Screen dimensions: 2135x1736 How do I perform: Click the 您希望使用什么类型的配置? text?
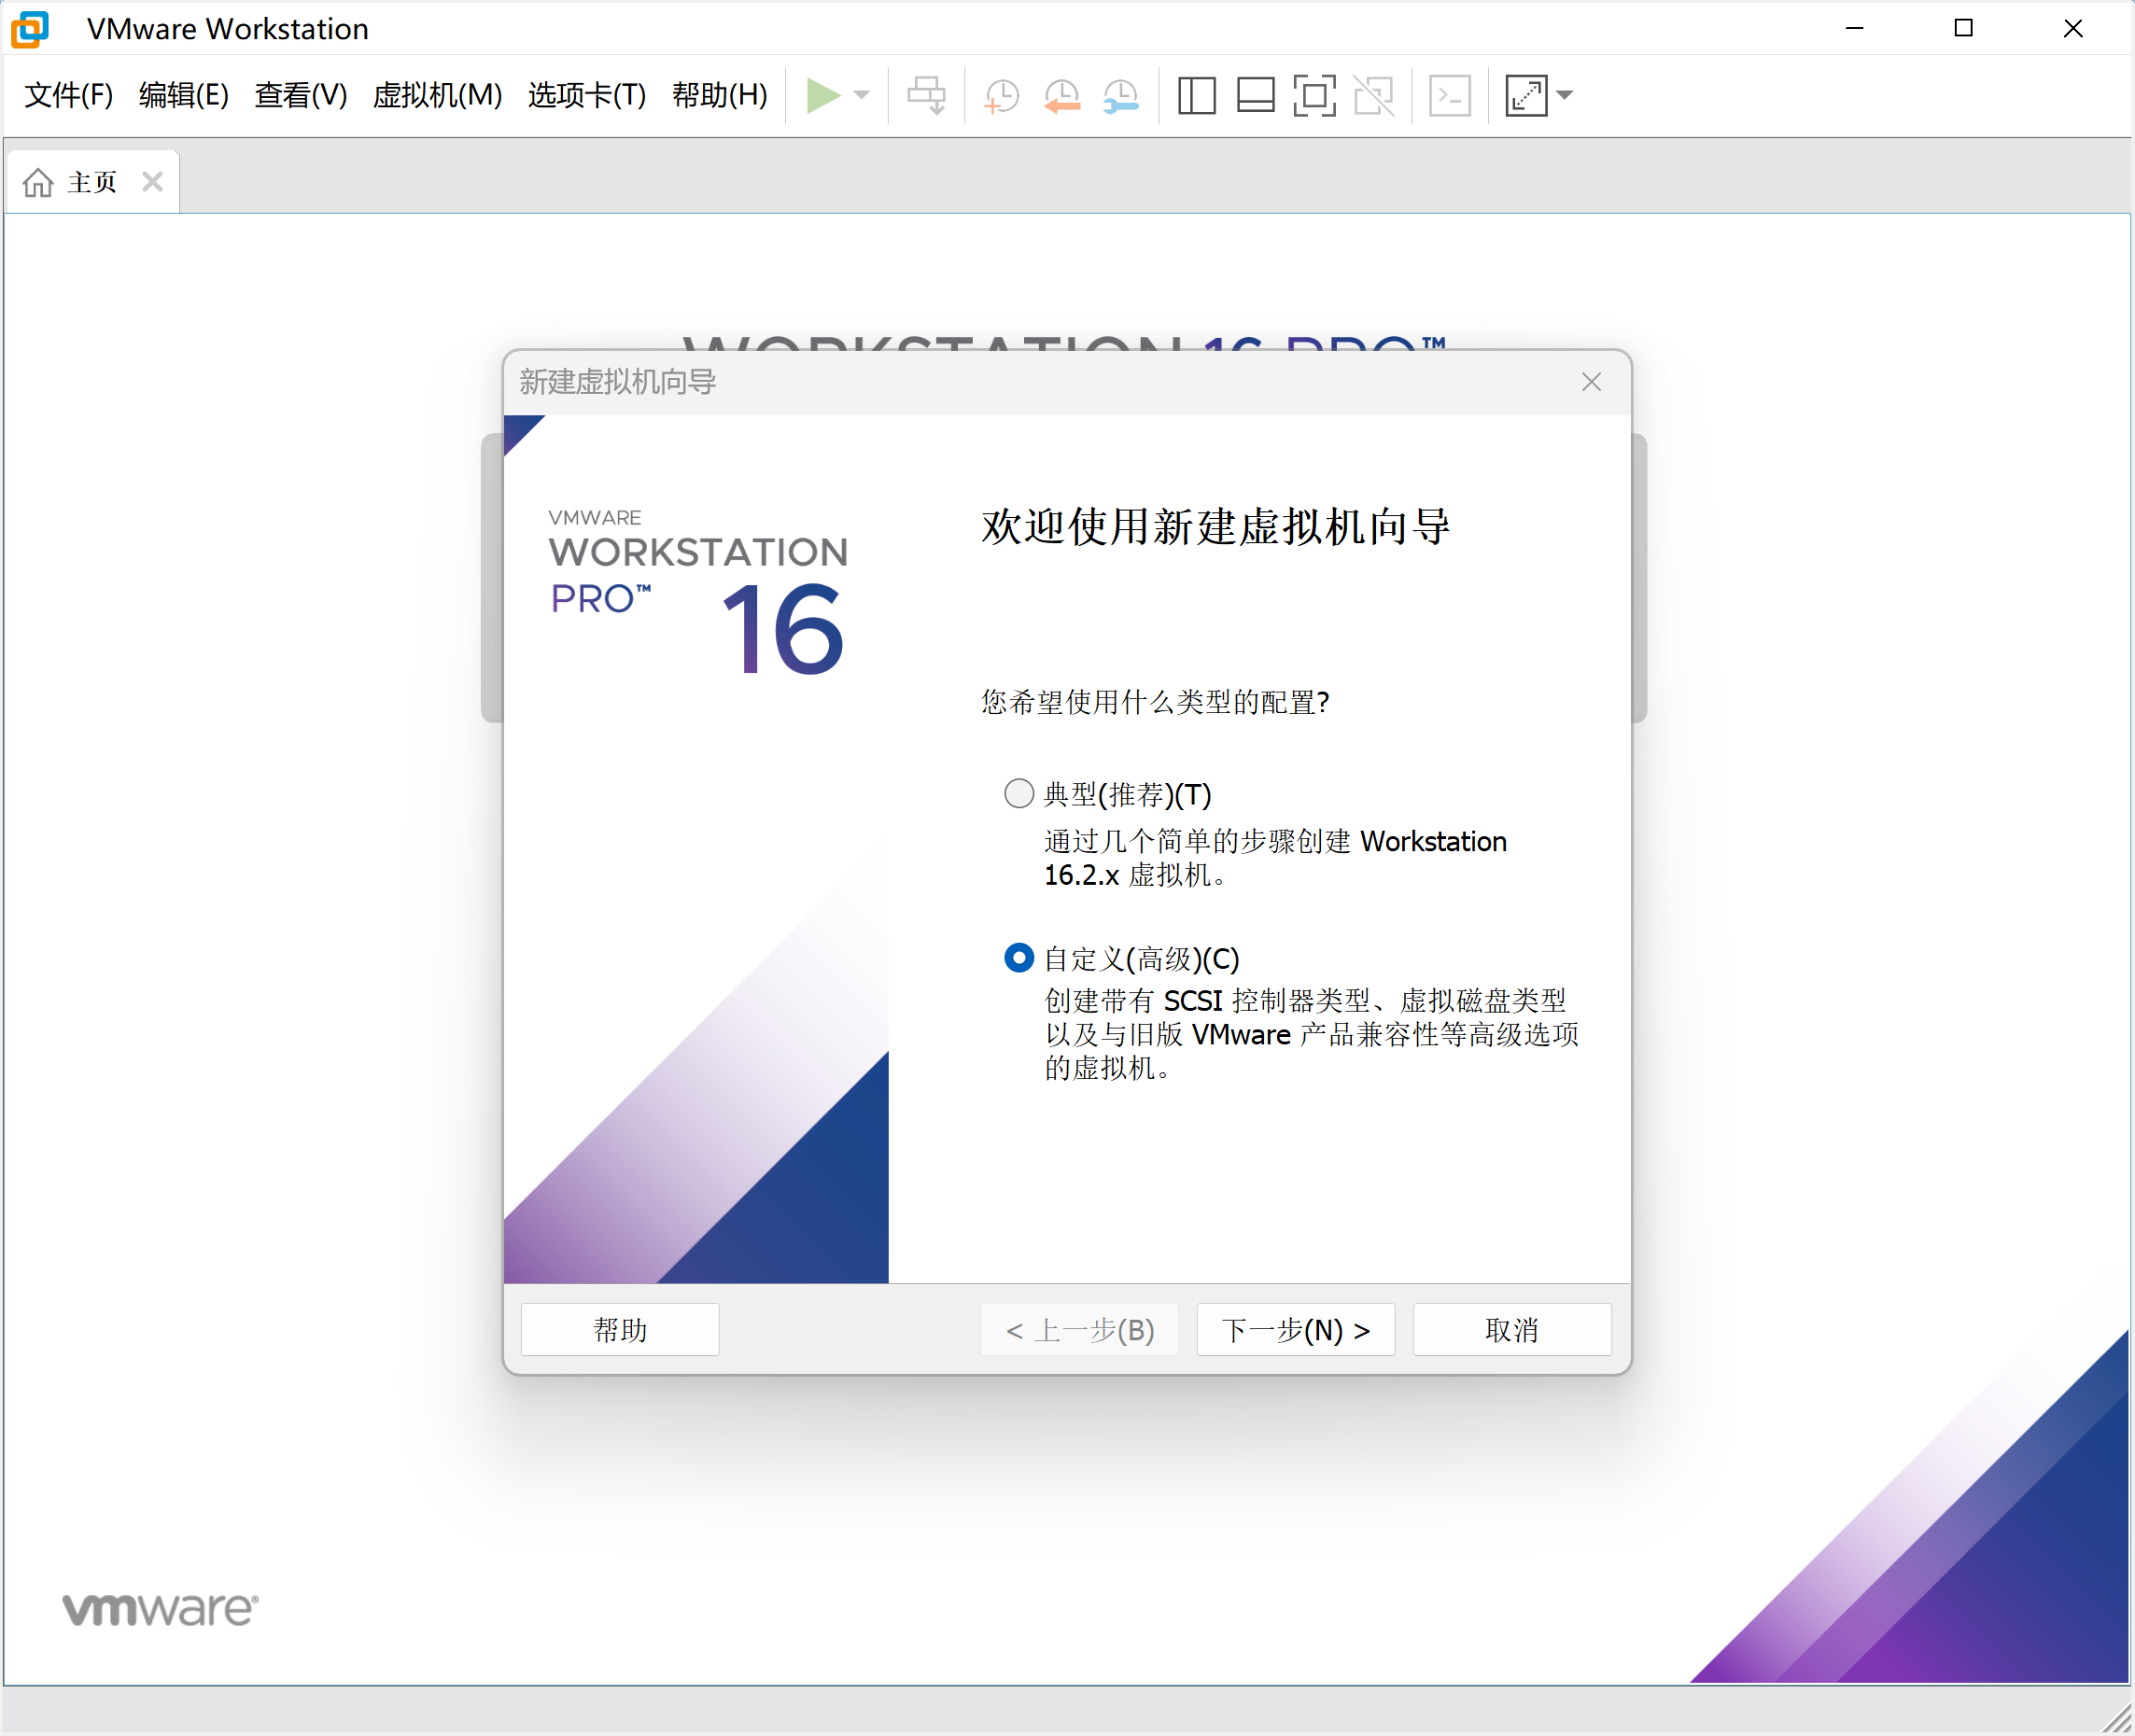coord(1155,702)
